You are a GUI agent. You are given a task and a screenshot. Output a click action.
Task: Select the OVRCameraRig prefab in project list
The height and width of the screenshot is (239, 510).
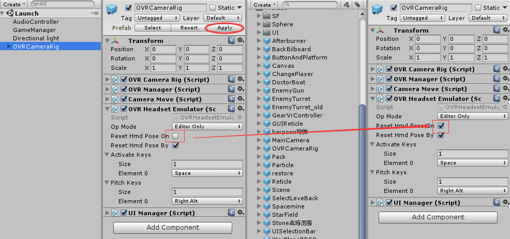[291, 148]
